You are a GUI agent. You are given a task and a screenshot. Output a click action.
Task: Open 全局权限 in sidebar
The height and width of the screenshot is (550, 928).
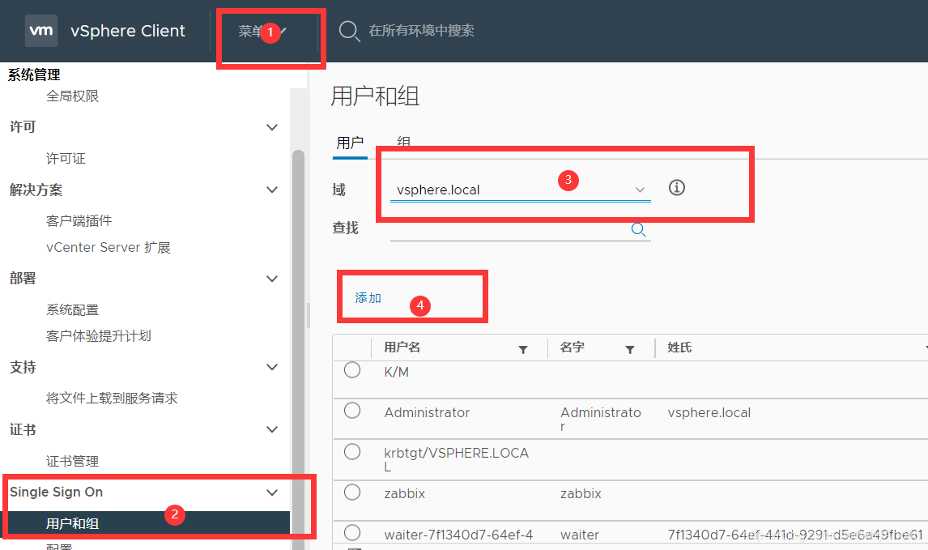tap(72, 96)
